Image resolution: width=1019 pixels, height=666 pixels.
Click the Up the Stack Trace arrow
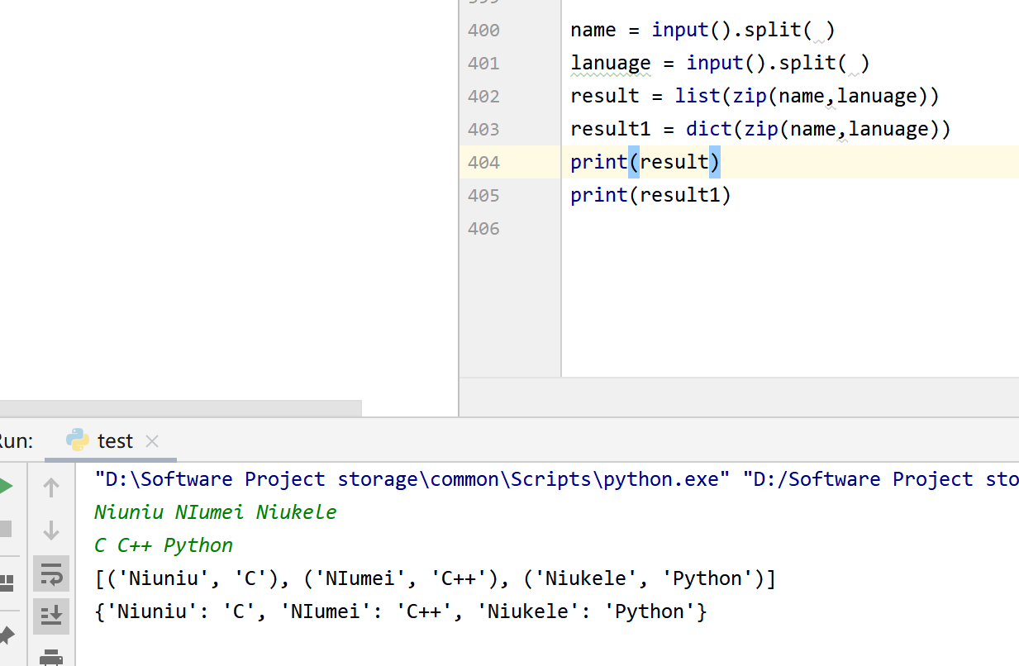pos(51,488)
